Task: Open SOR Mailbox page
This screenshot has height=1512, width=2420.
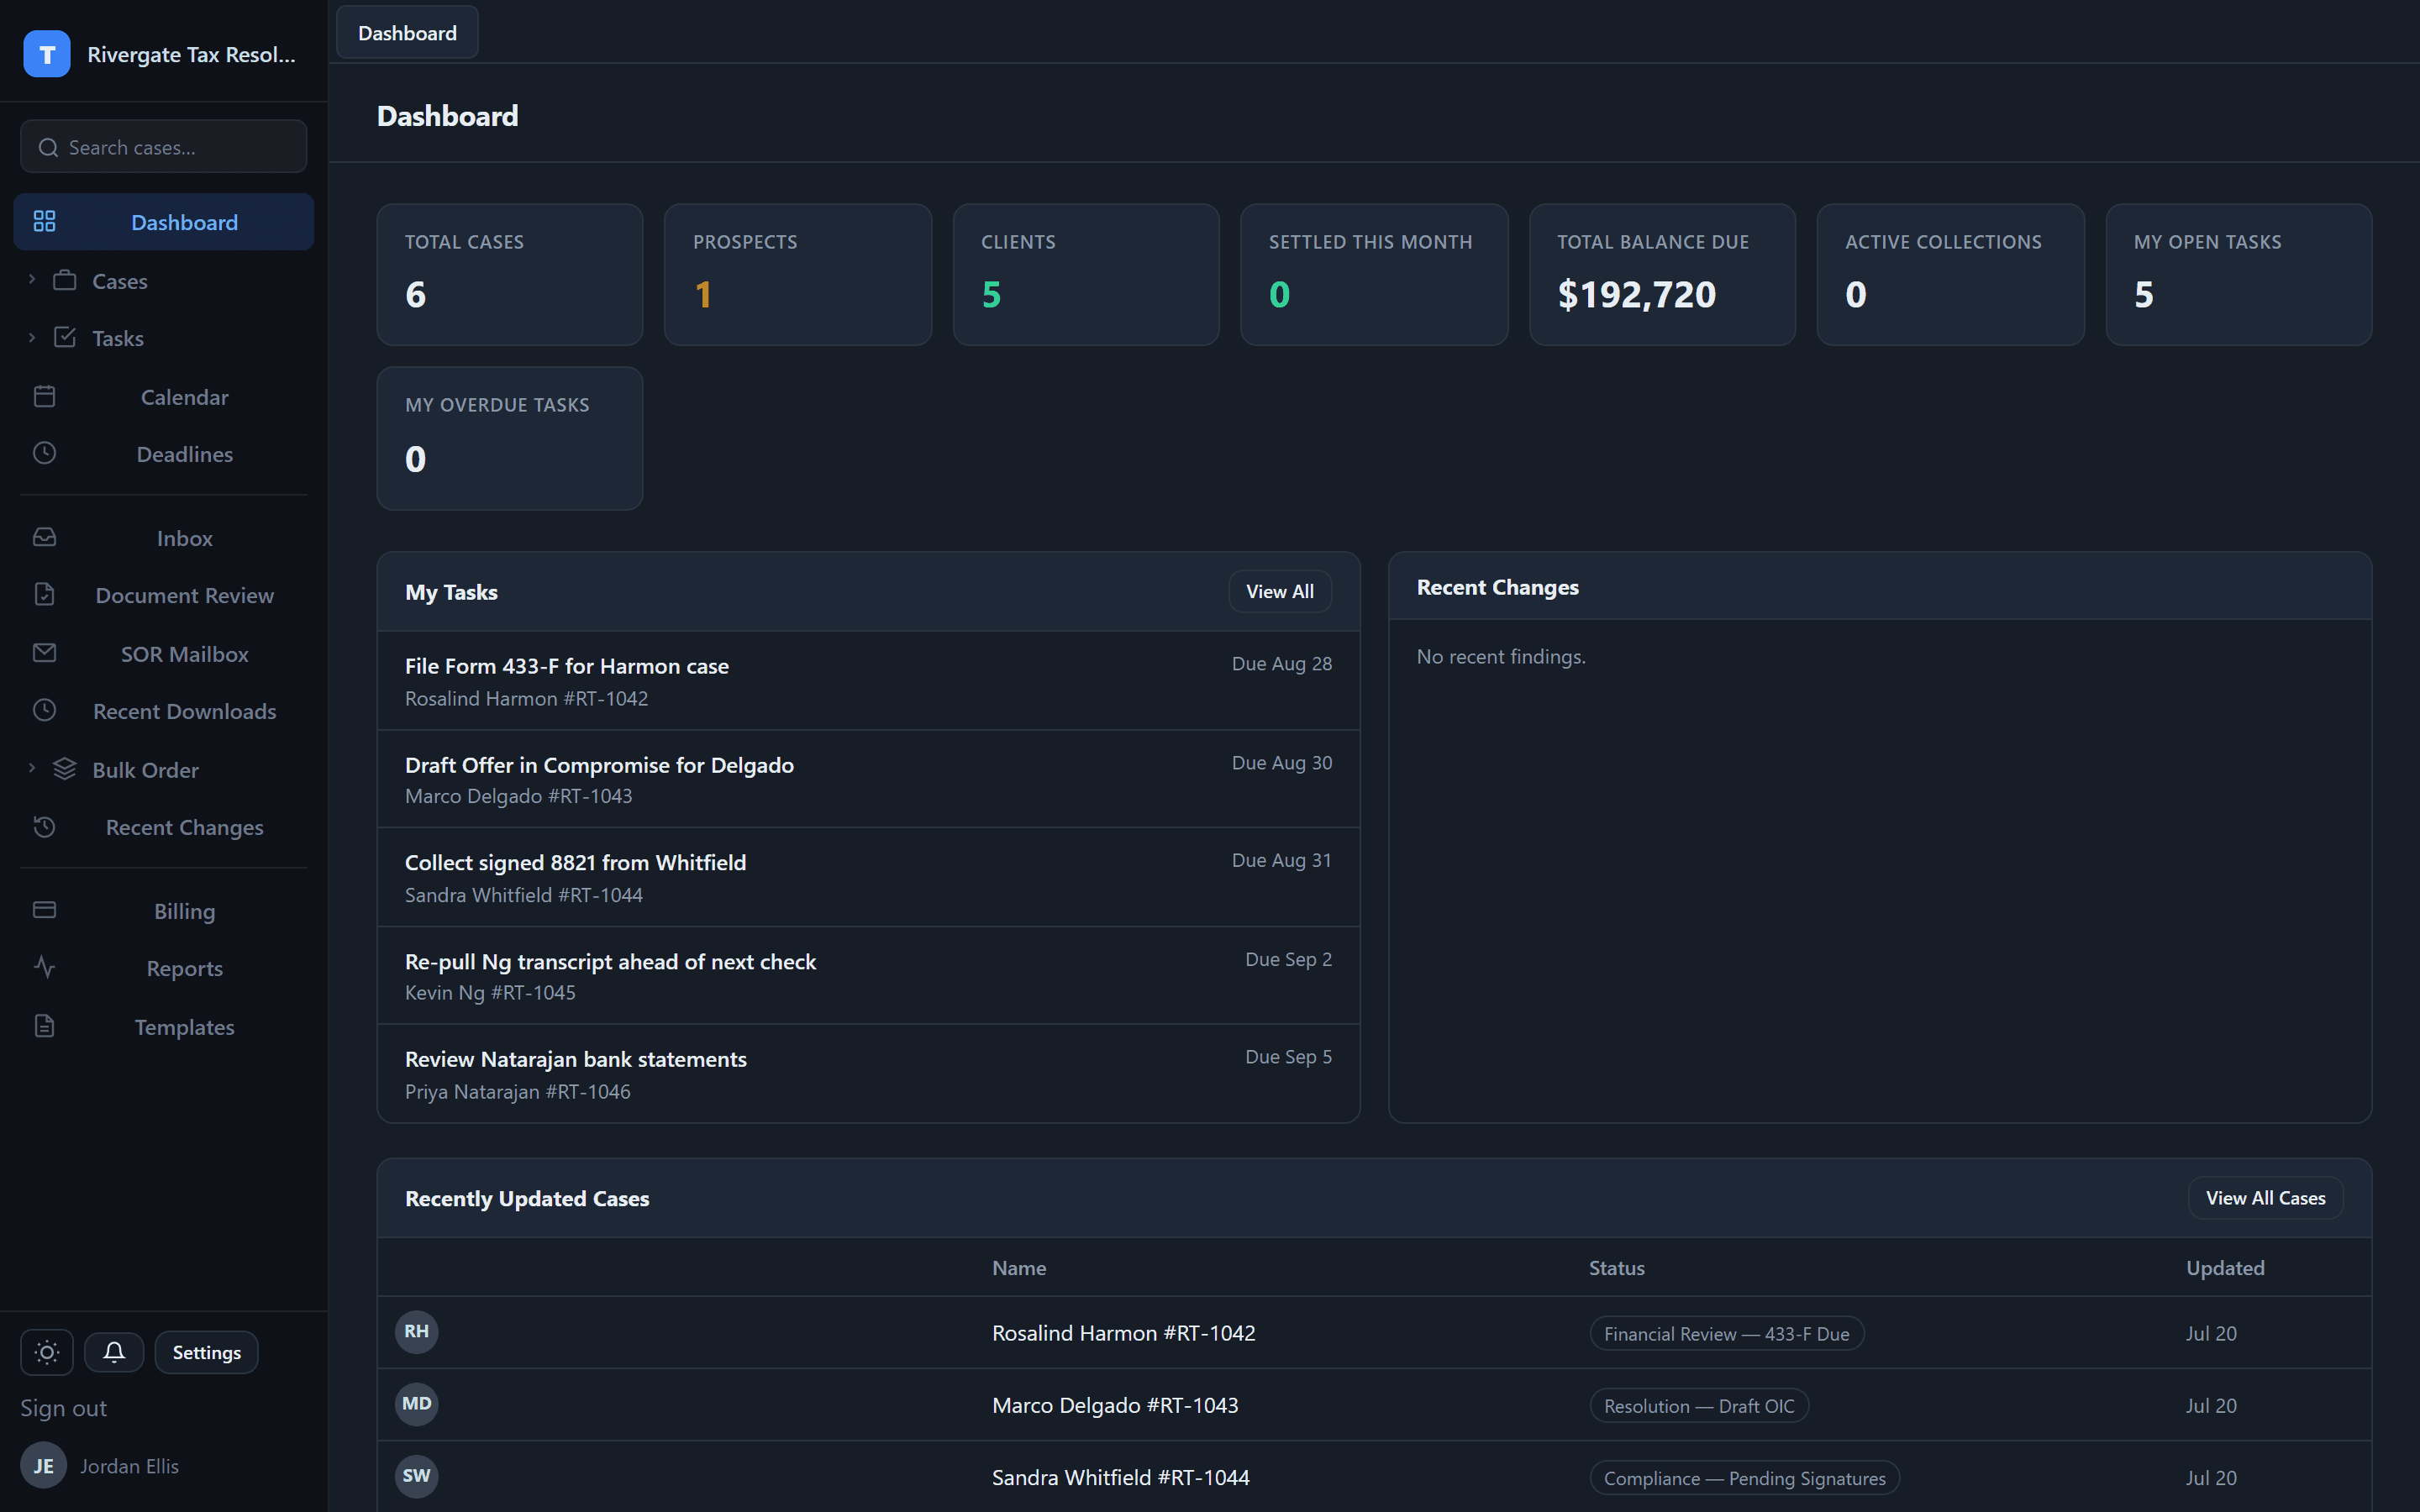Action: tap(164, 654)
